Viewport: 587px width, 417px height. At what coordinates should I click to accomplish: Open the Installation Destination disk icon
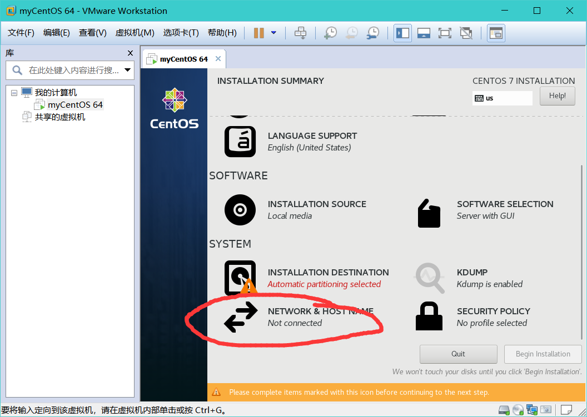pyautogui.click(x=240, y=278)
